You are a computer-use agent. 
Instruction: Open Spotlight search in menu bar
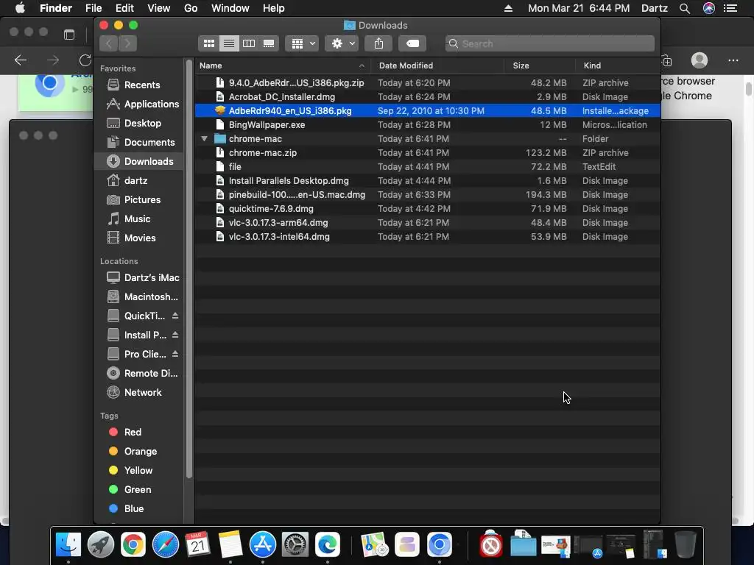click(685, 8)
